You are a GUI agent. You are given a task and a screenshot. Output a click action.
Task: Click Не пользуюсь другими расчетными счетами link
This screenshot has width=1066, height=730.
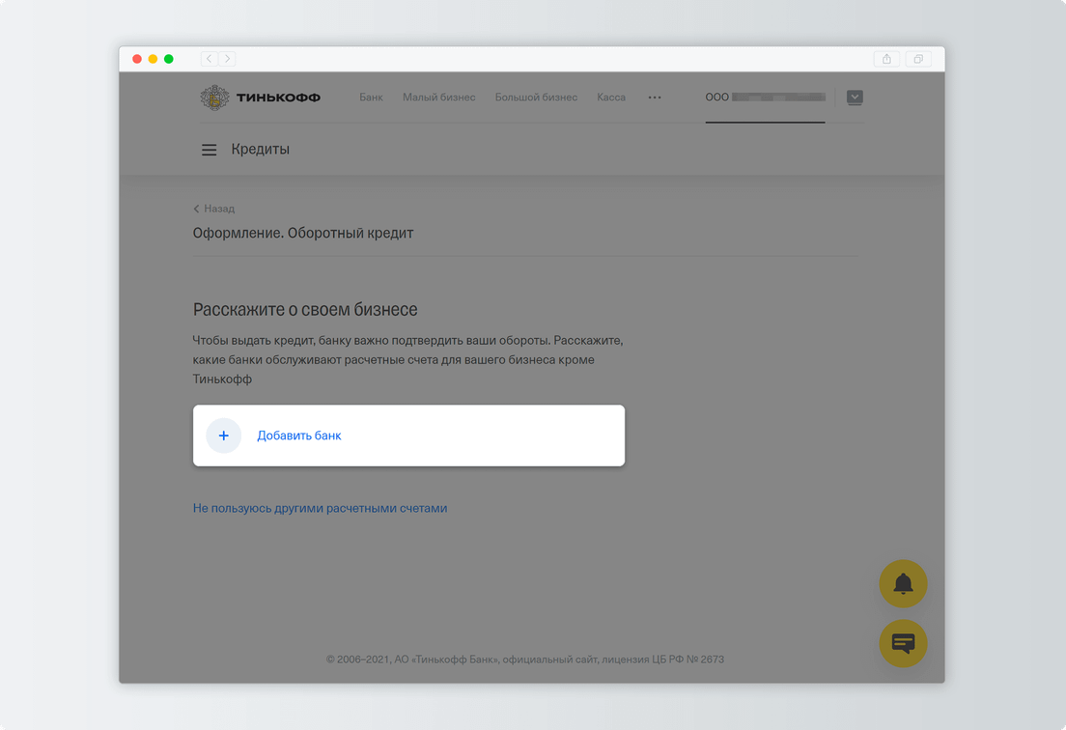321,509
